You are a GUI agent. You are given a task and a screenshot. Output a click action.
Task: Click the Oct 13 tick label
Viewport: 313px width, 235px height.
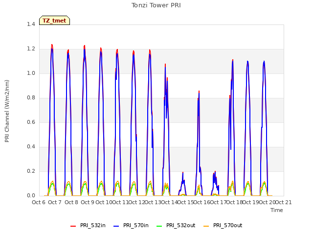click(x=153, y=202)
